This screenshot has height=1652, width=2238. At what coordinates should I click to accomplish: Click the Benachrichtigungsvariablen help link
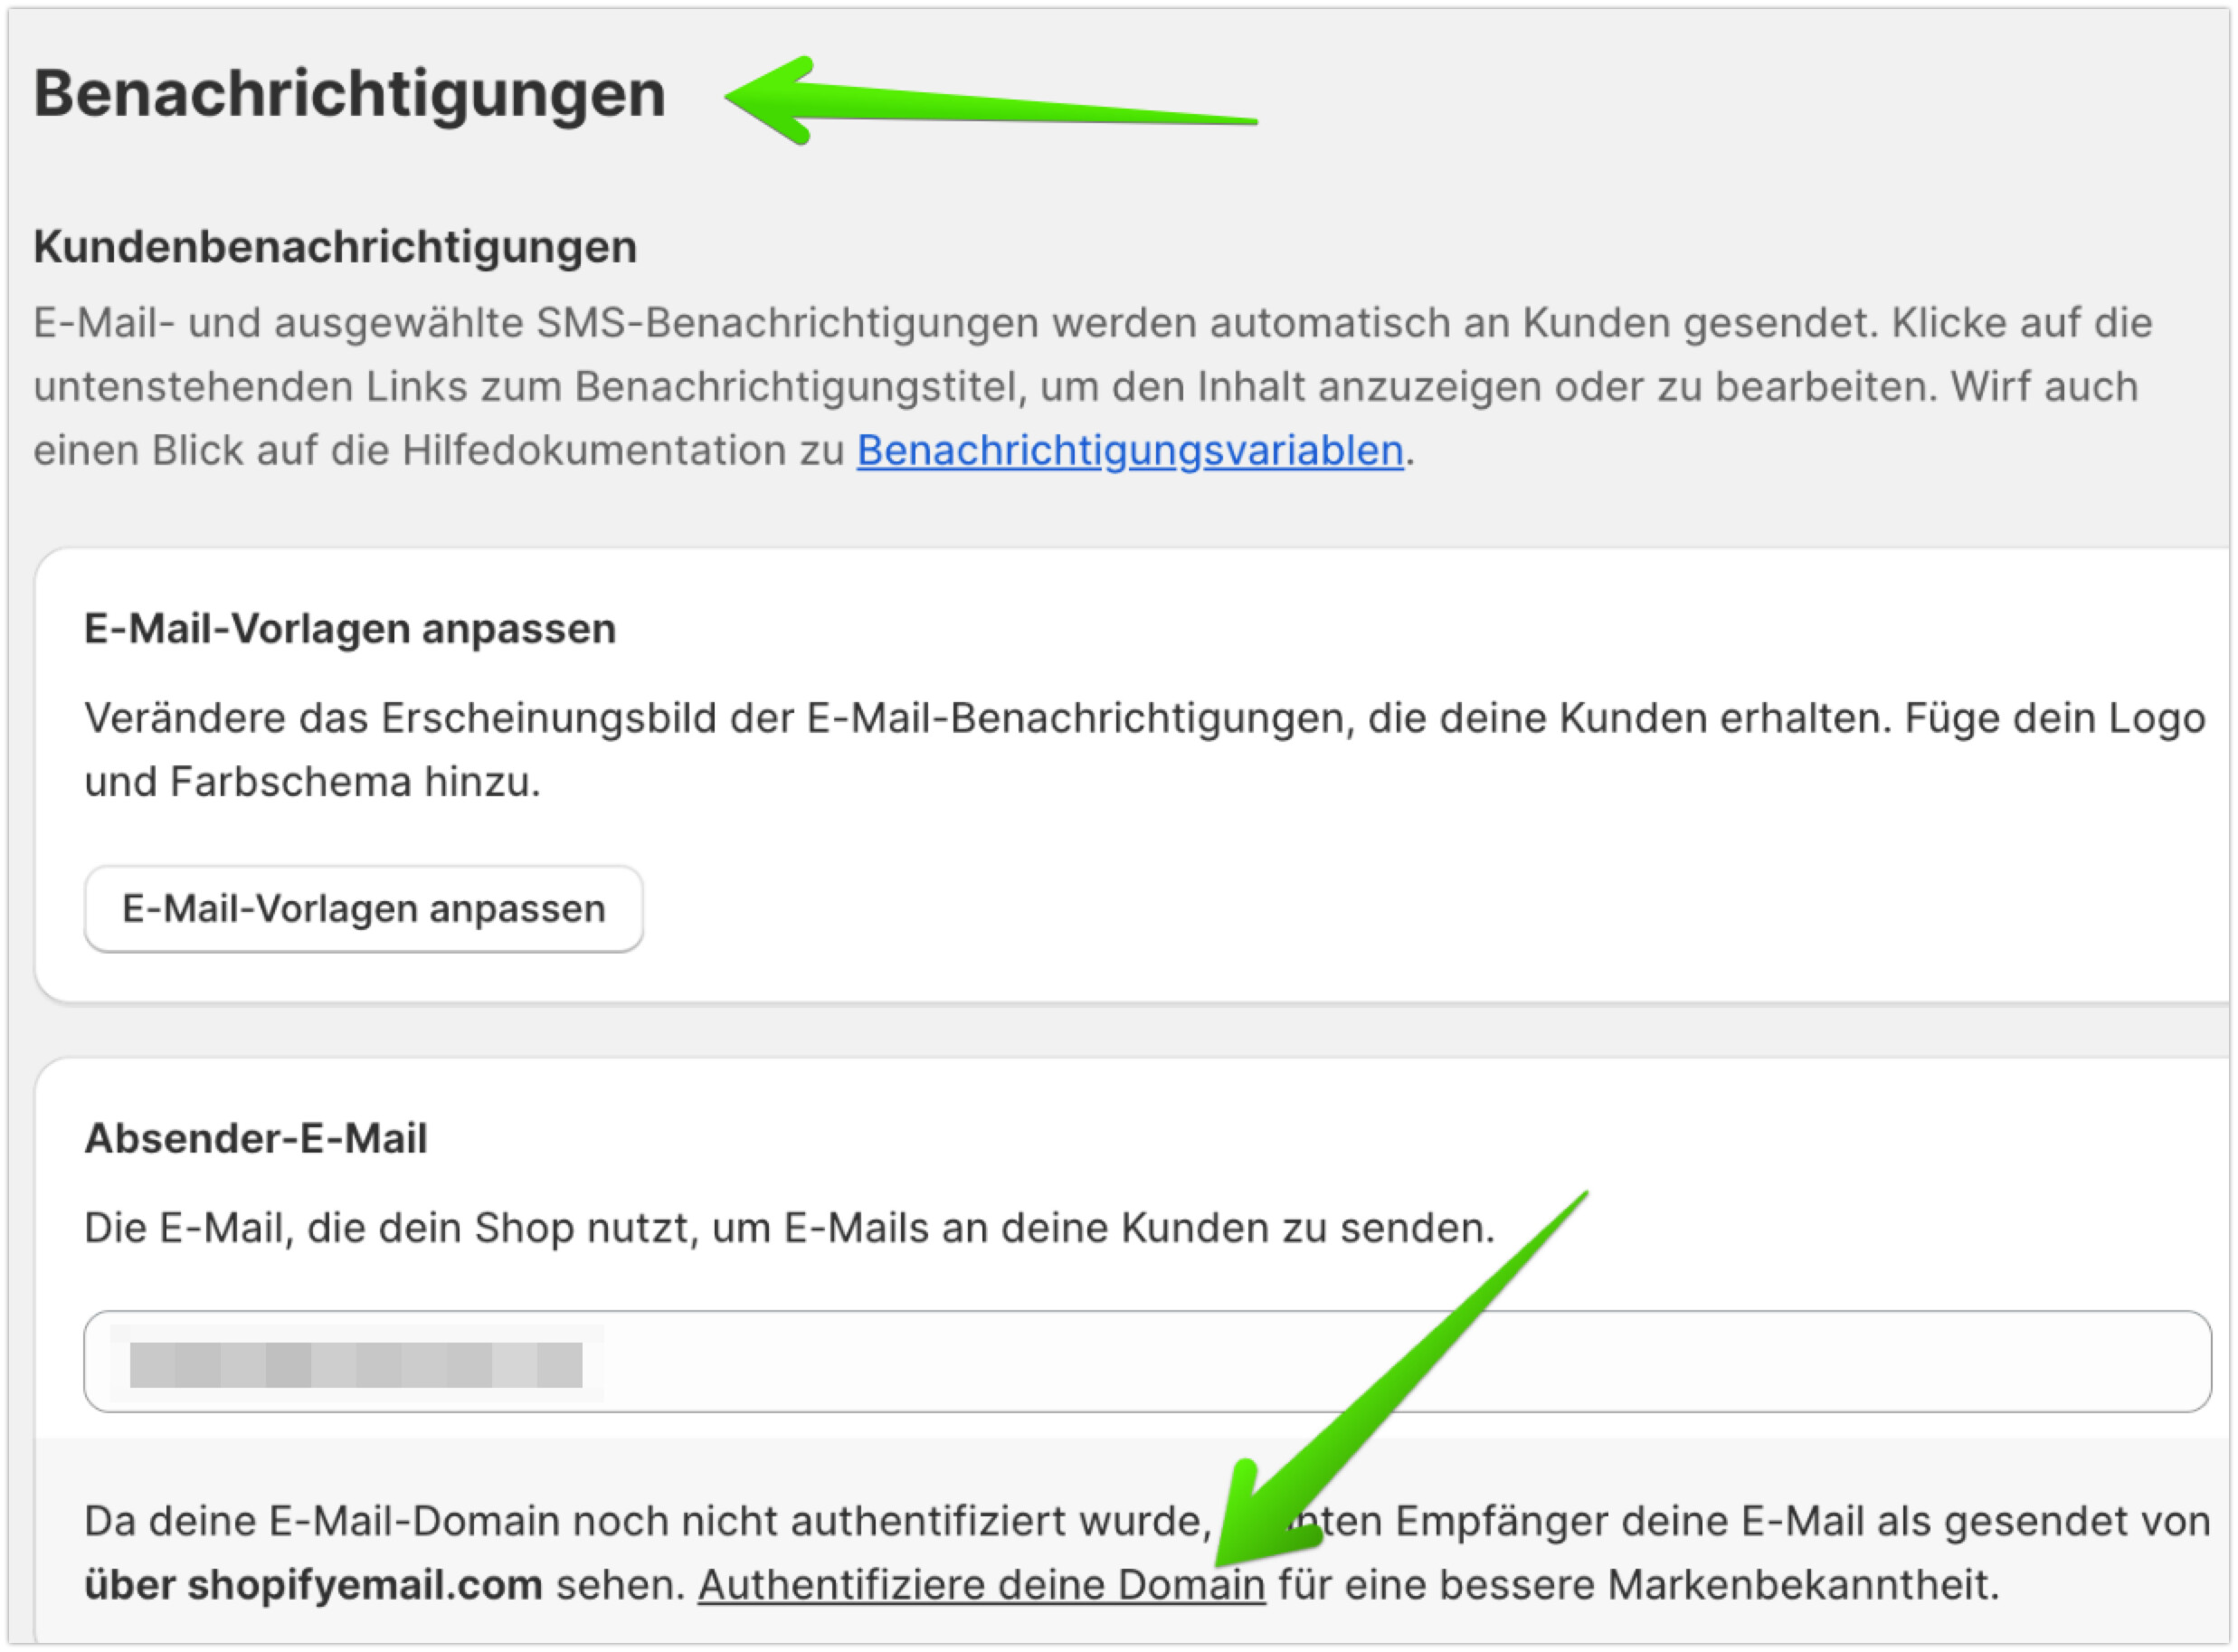tap(1129, 451)
